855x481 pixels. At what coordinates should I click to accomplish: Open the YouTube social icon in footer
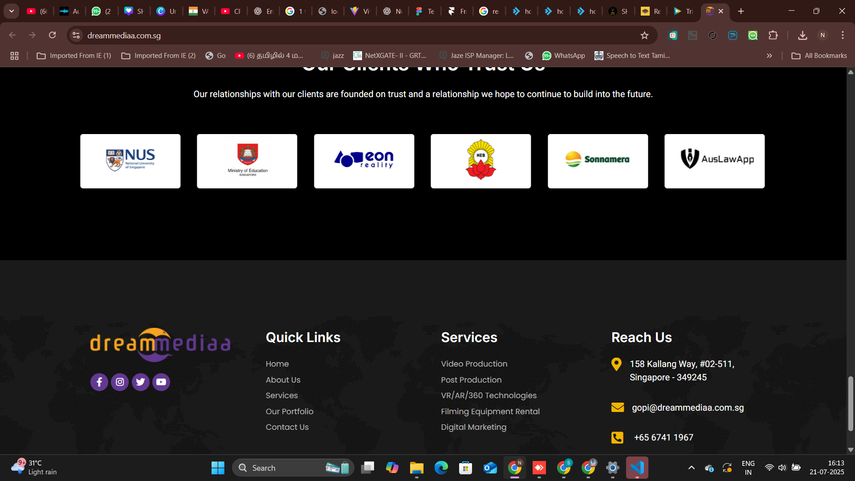[x=161, y=382]
